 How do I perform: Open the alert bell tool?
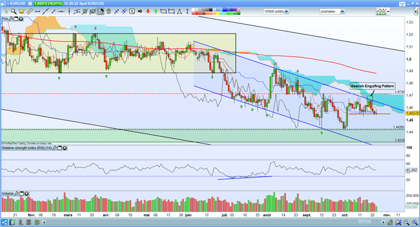22,12
